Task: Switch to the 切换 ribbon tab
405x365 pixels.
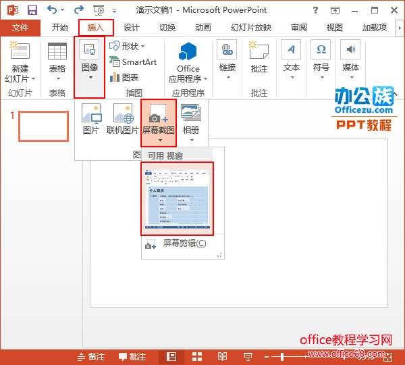Action: (167, 28)
